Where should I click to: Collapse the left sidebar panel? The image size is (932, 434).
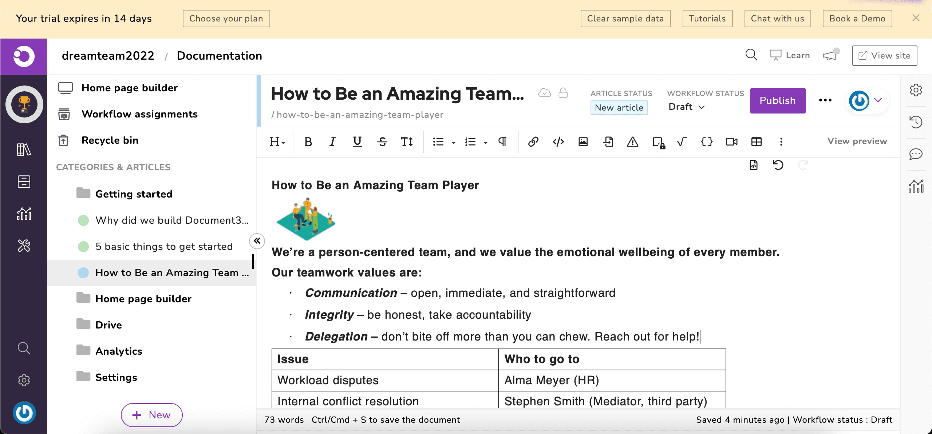pyautogui.click(x=257, y=241)
